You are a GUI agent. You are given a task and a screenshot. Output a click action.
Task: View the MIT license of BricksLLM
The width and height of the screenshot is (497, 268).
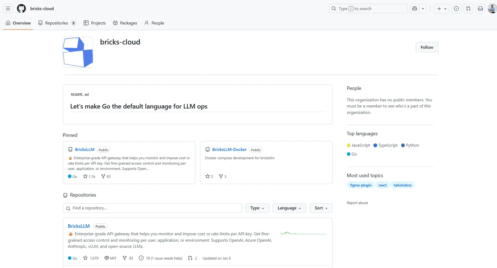[110, 258]
